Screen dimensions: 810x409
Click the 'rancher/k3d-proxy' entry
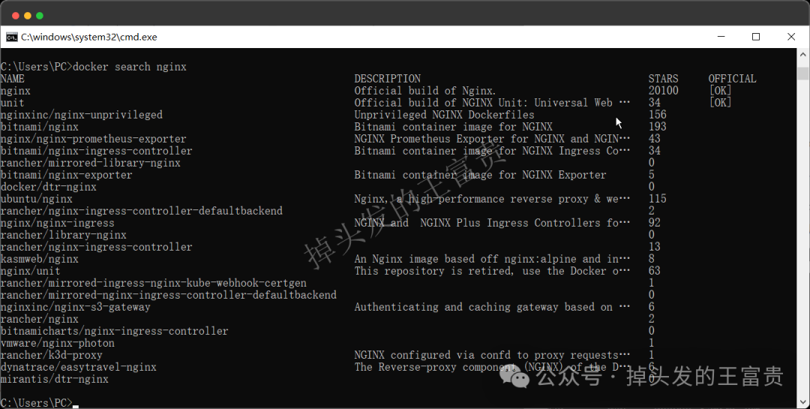pyautogui.click(x=52, y=355)
